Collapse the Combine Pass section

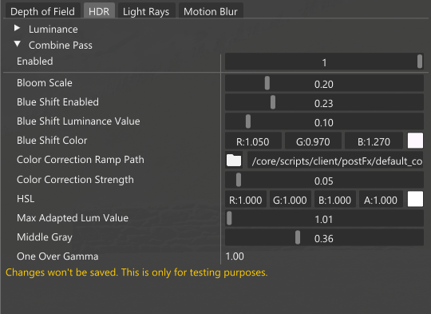click(x=17, y=44)
